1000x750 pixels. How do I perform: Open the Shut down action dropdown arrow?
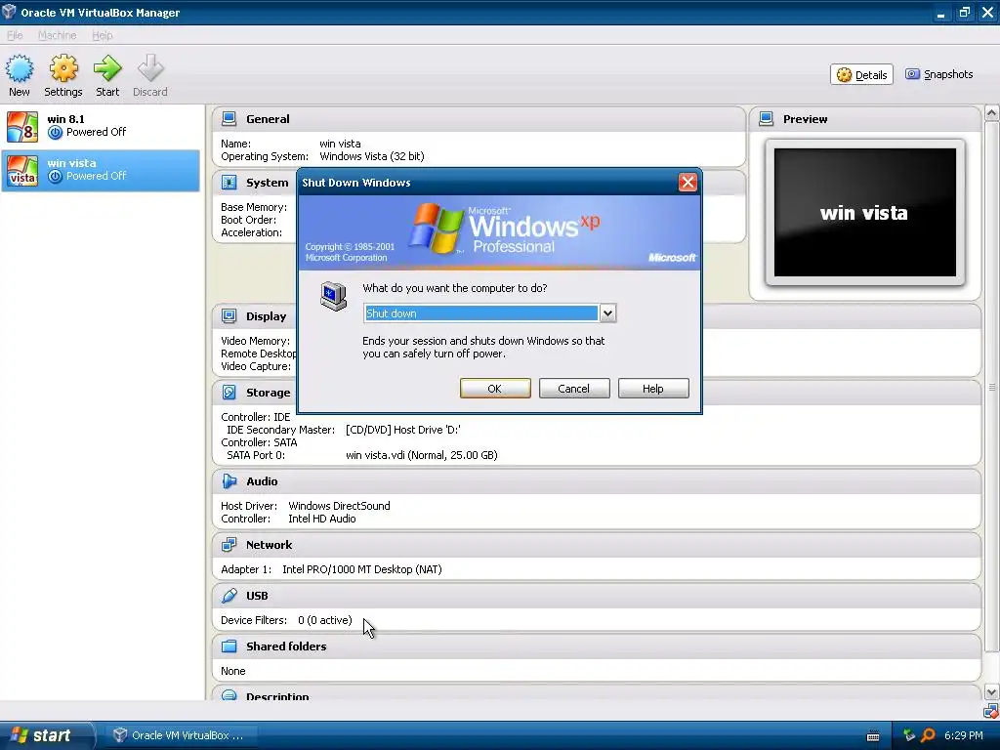coord(607,313)
